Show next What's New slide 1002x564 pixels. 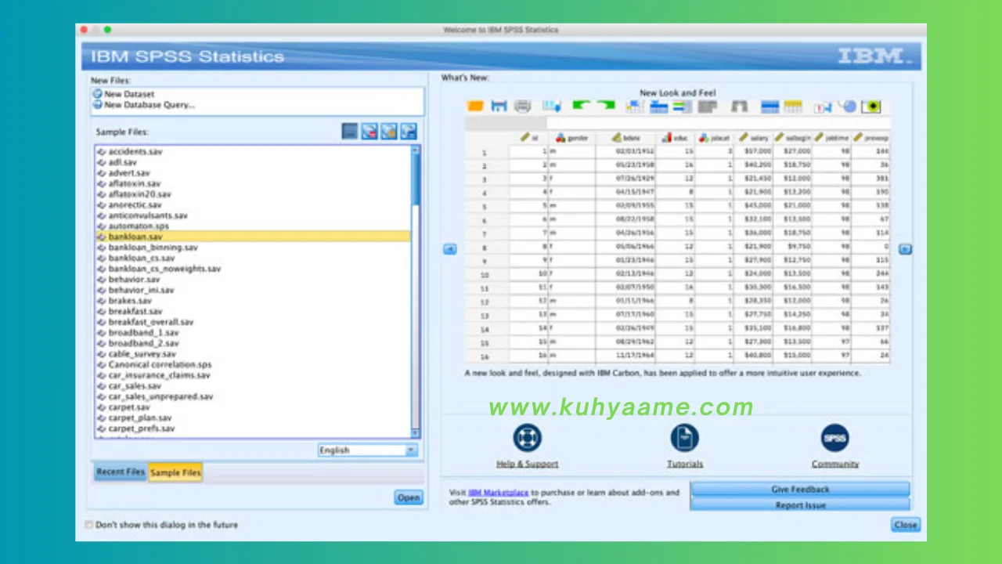(905, 249)
